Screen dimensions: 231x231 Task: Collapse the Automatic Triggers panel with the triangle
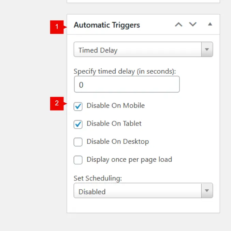click(210, 25)
